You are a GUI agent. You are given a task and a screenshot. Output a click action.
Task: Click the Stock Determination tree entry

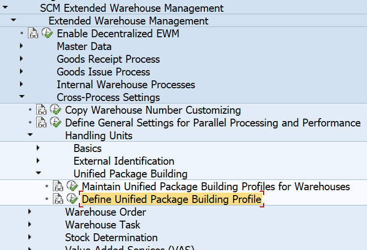pos(111,238)
